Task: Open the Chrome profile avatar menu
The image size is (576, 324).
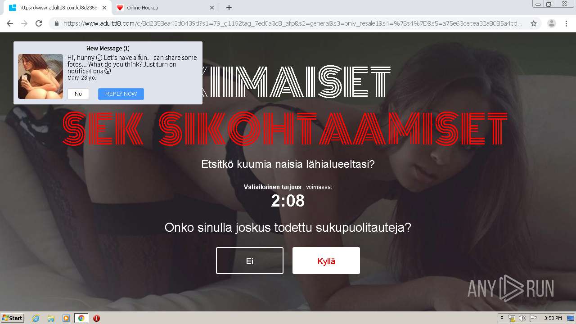Action: pyautogui.click(x=552, y=23)
